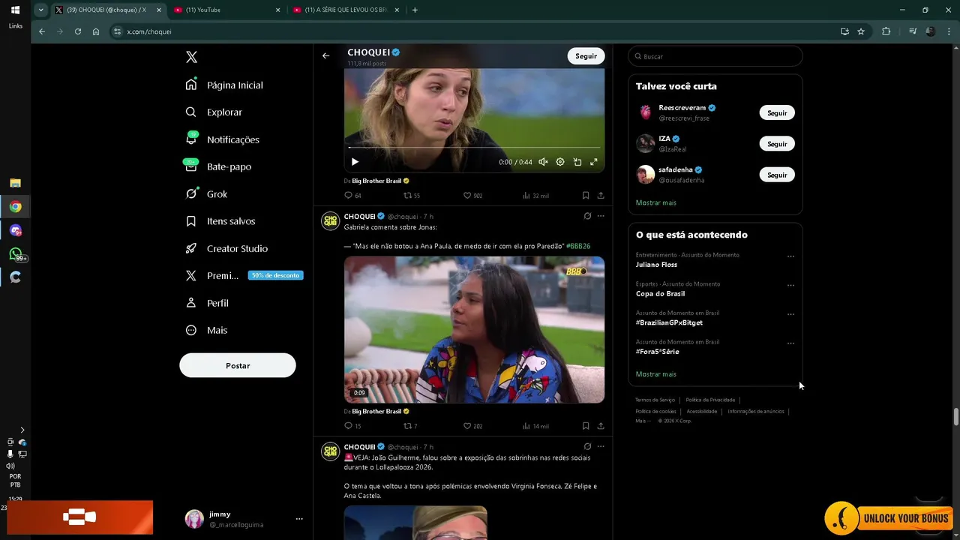Open more options on the Gabriela post
The image size is (960, 540).
coord(601,216)
